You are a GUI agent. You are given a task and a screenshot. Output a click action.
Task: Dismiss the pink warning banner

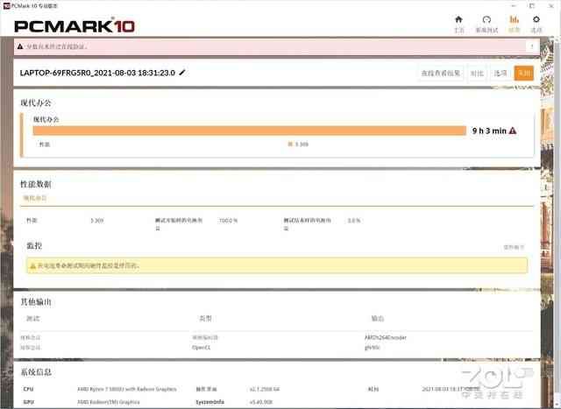click(532, 46)
